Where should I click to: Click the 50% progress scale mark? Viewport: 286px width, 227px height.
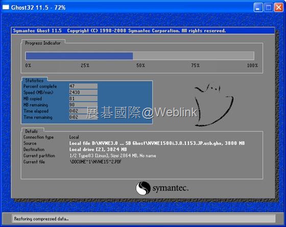pos(140,65)
